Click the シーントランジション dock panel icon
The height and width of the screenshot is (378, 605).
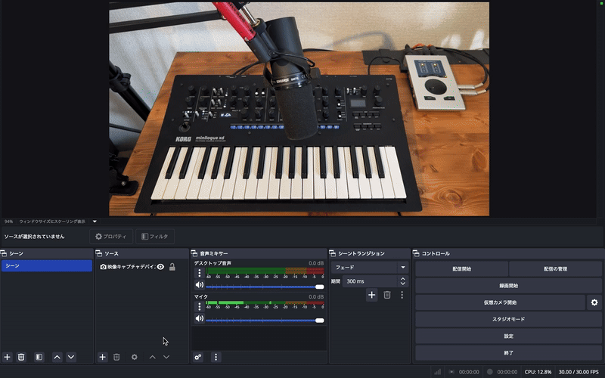click(332, 253)
